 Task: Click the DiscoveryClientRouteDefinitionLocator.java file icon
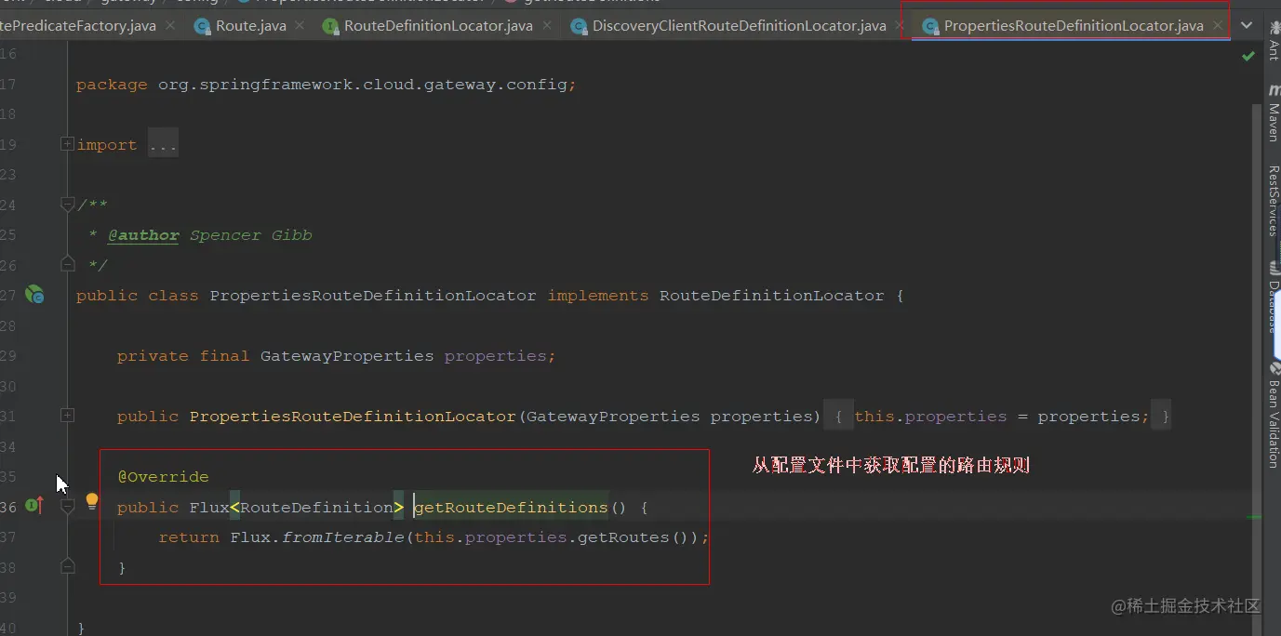click(x=579, y=26)
